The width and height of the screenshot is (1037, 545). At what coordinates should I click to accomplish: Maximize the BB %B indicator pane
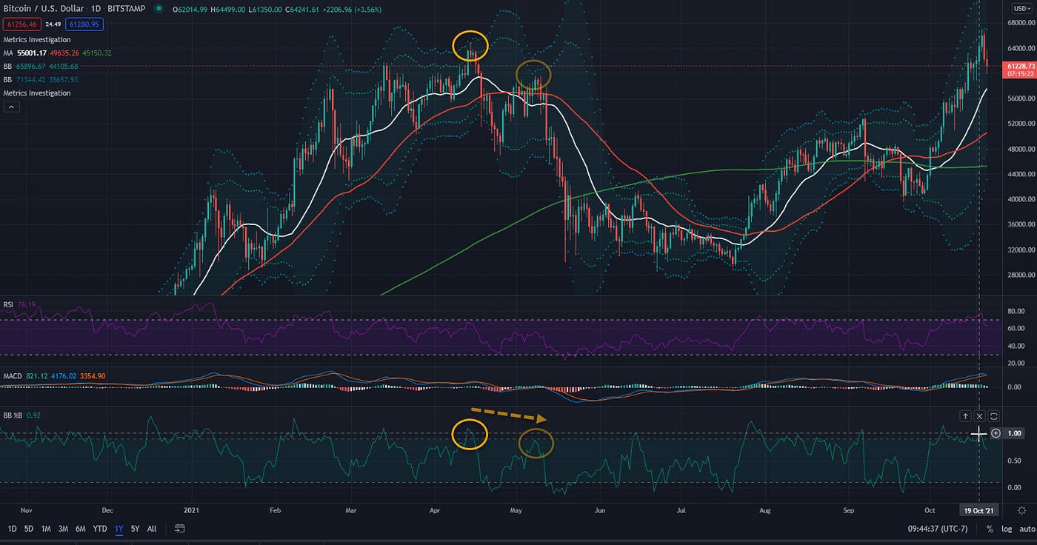[x=993, y=416]
